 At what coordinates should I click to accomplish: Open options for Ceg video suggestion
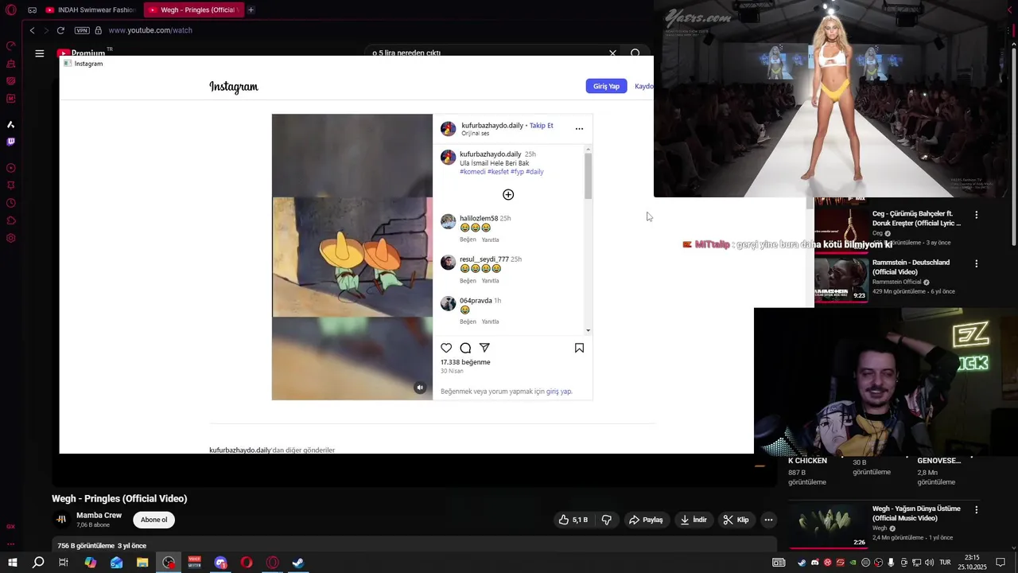coord(977,215)
